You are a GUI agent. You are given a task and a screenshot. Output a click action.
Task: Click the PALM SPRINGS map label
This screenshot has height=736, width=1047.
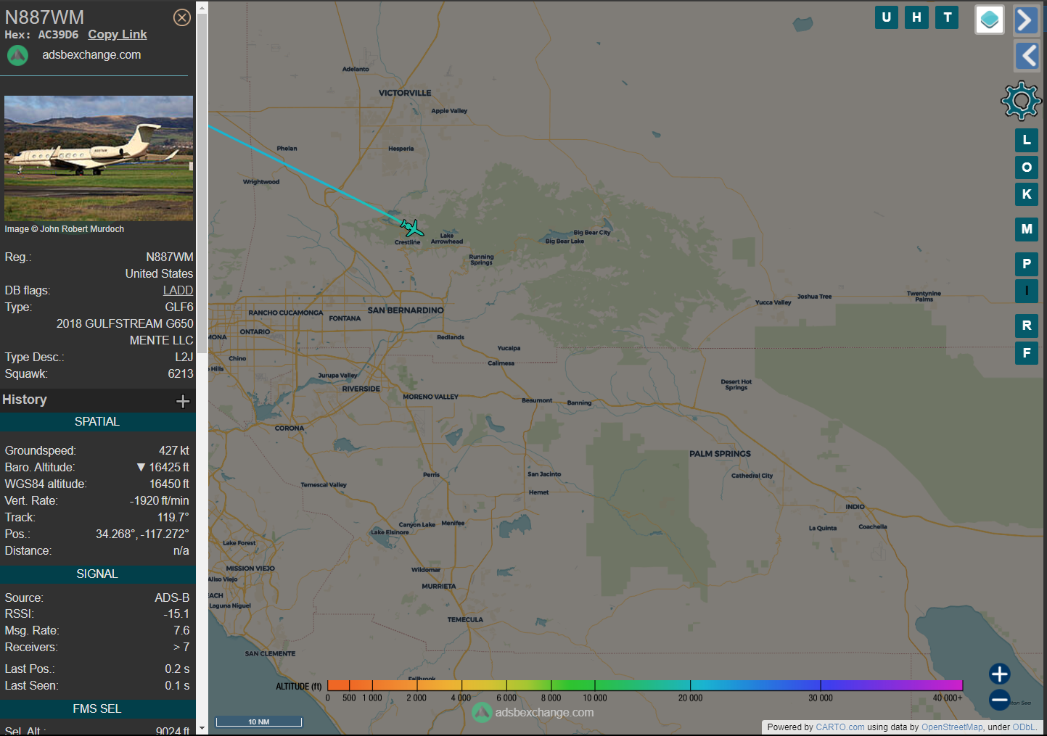click(720, 454)
